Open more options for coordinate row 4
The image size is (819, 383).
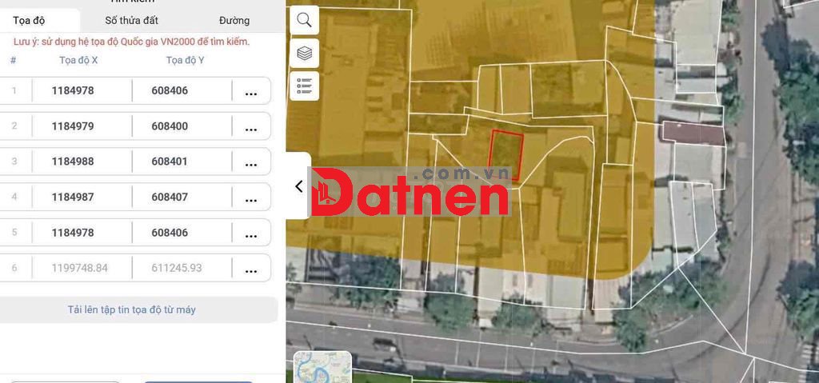tap(250, 197)
